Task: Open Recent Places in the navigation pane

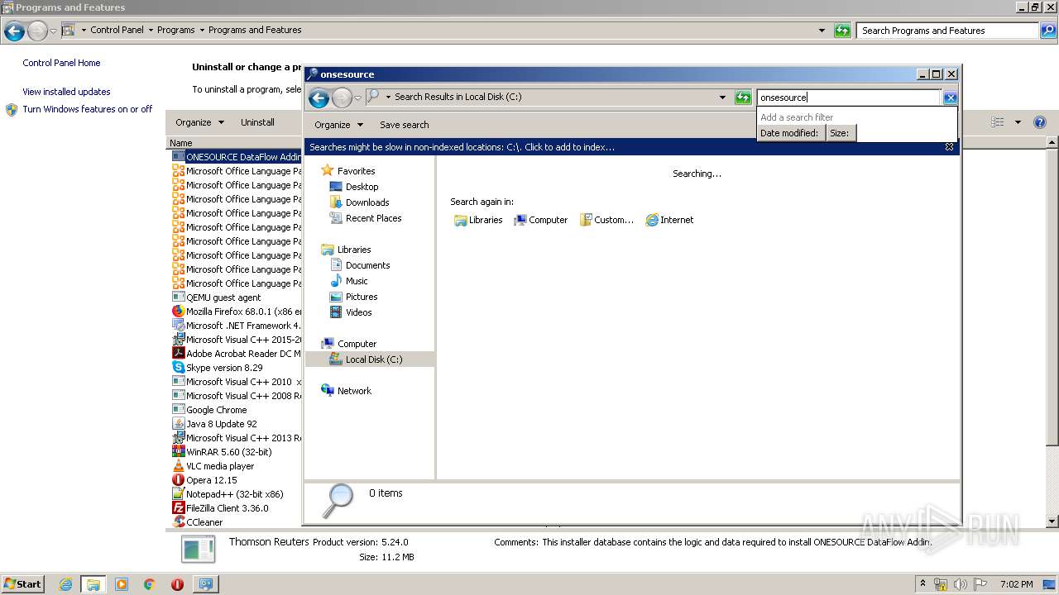Action: (x=373, y=218)
